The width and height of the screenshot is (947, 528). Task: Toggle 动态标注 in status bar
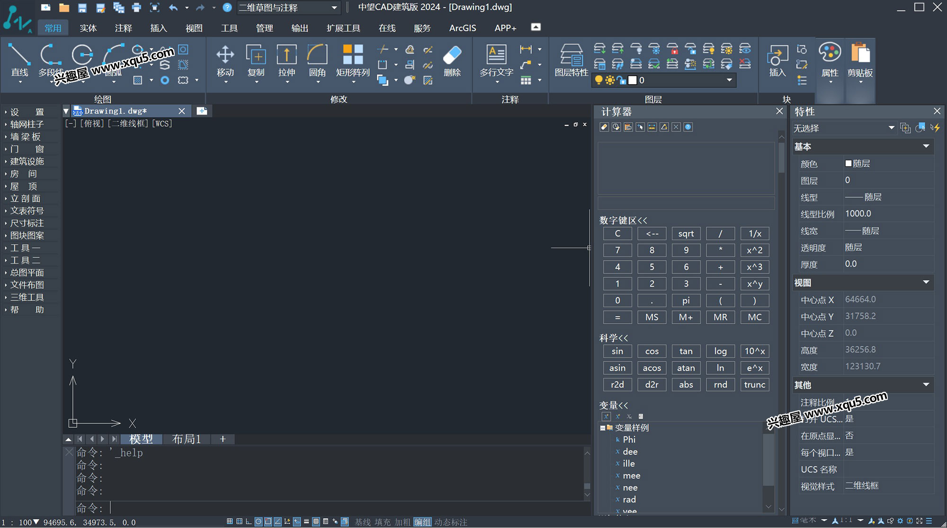[450, 522]
